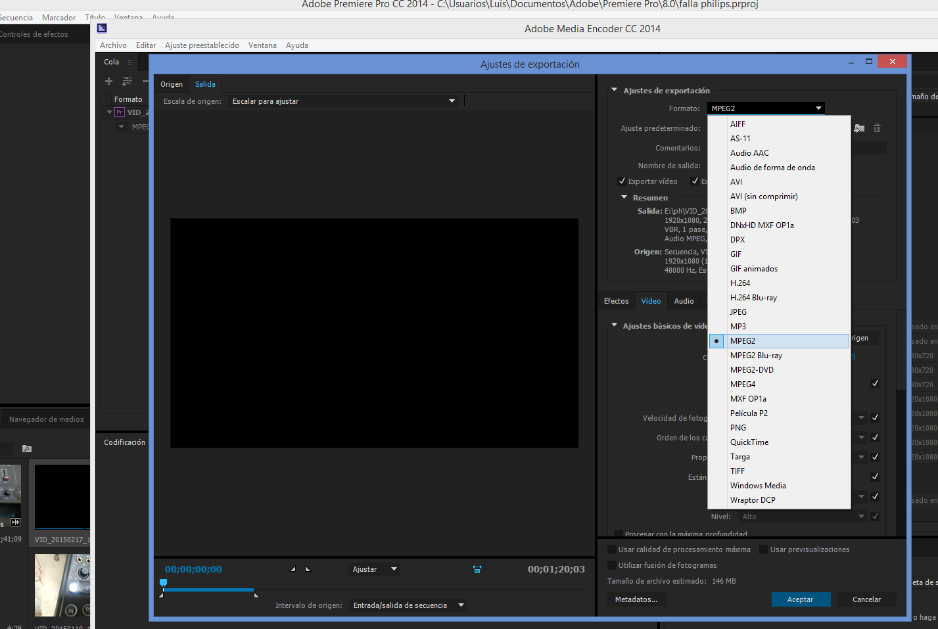Choose H.264 from the format list

coord(779,283)
